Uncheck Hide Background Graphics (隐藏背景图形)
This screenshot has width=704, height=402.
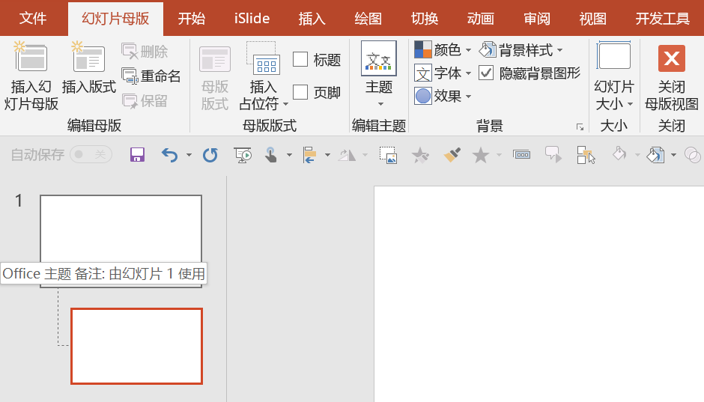pyautogui.click(x=486, y=73)
